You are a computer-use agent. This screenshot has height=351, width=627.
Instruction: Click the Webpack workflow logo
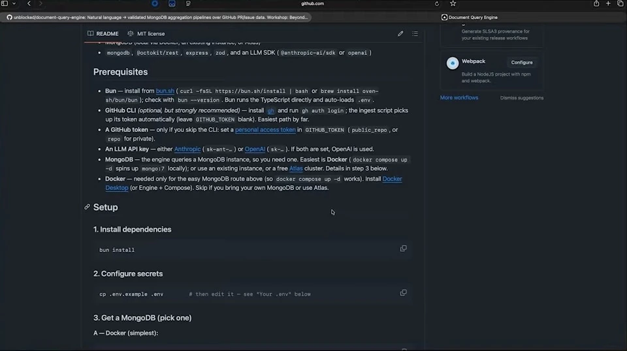pyautogui.click(x=452, y=63)
